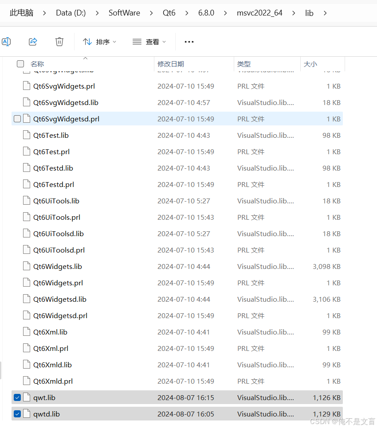The height and width of the screenshot is (428, 377).
Task: Select the file name Qt6Xmld.lib
Action: [52, 365]
